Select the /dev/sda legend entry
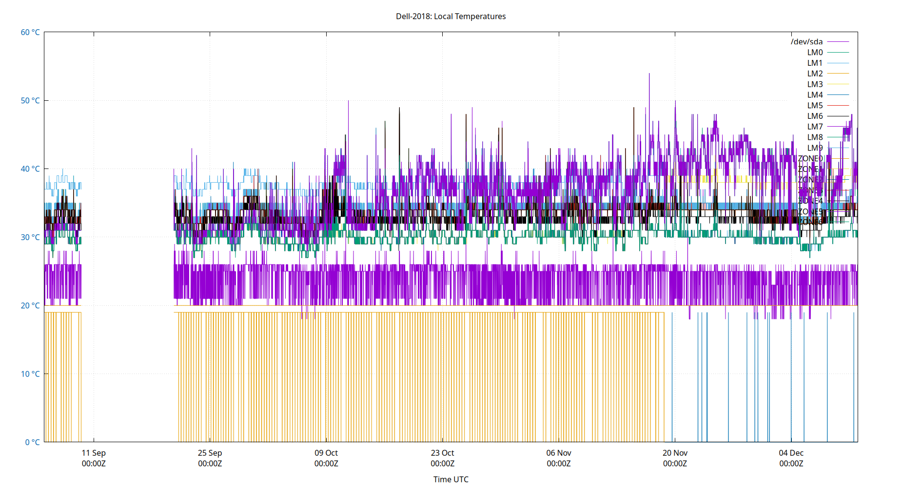This screenshot has width=902, height=487. 807,41
